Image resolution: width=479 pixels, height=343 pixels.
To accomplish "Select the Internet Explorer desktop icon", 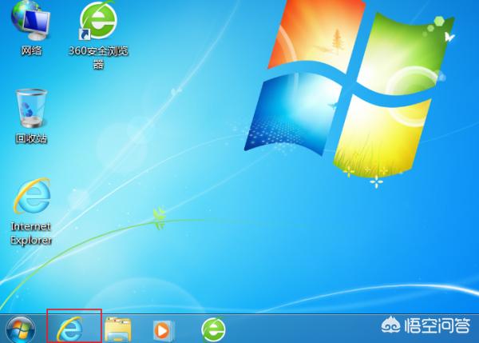I will point(31,197).
